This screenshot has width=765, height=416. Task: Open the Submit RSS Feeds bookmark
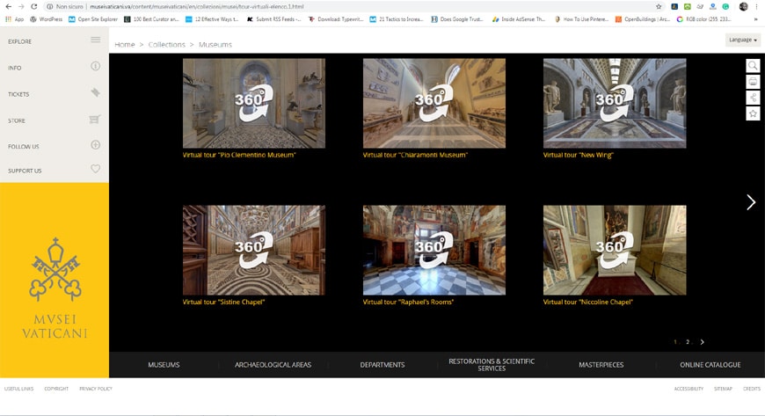273,19
